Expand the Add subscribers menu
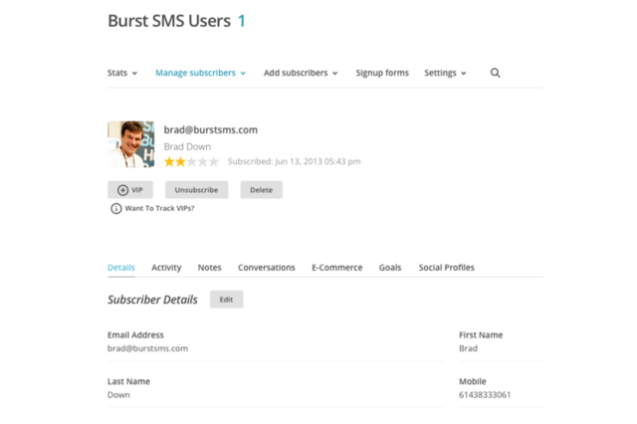Image resolution: width=637 pixels, height=424 pixels. pos(301,73)
